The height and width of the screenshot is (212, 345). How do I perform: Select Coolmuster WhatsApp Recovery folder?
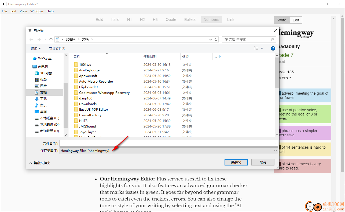pos(104,92)
